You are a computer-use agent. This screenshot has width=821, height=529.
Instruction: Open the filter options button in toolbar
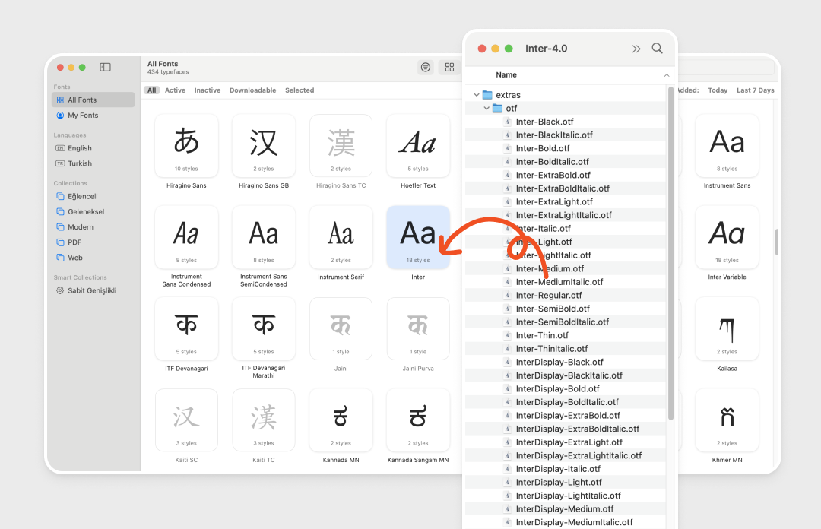(x=426, y=67)
